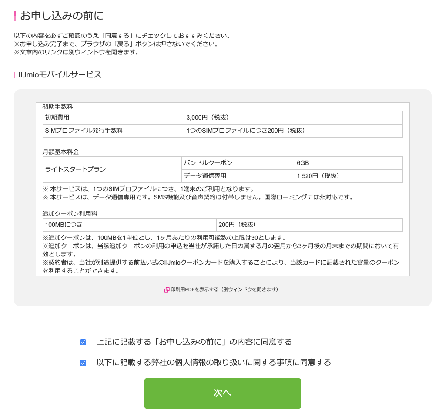
Task: Select the バンドルクーポン cell
Action: 238,163
